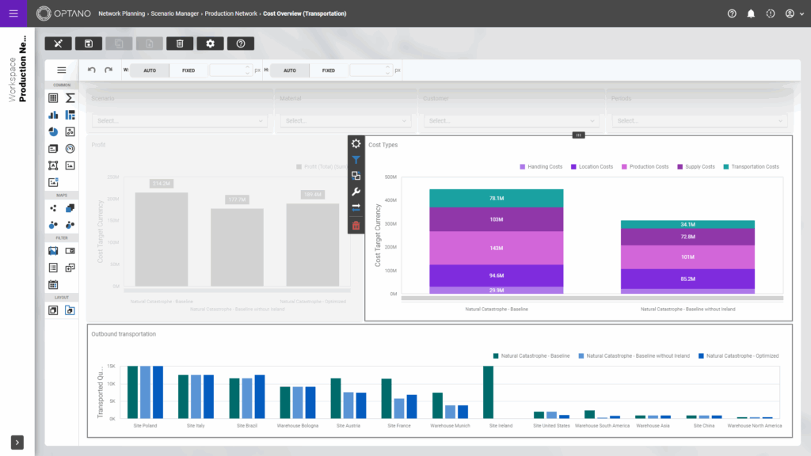Click the swap arrows icon beside Cost Types
This screenshot has width=811, height=456.
(356, 207)
